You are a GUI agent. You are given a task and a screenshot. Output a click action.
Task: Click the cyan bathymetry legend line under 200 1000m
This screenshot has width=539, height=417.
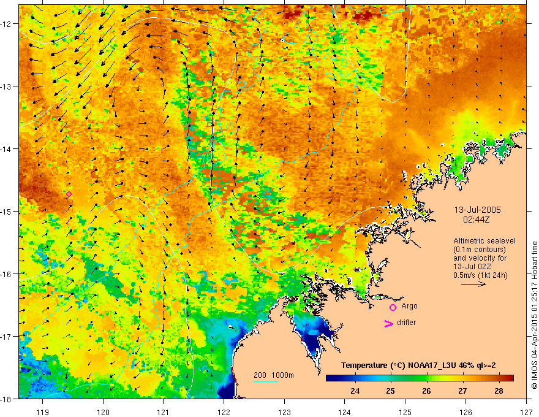point(266,381)
